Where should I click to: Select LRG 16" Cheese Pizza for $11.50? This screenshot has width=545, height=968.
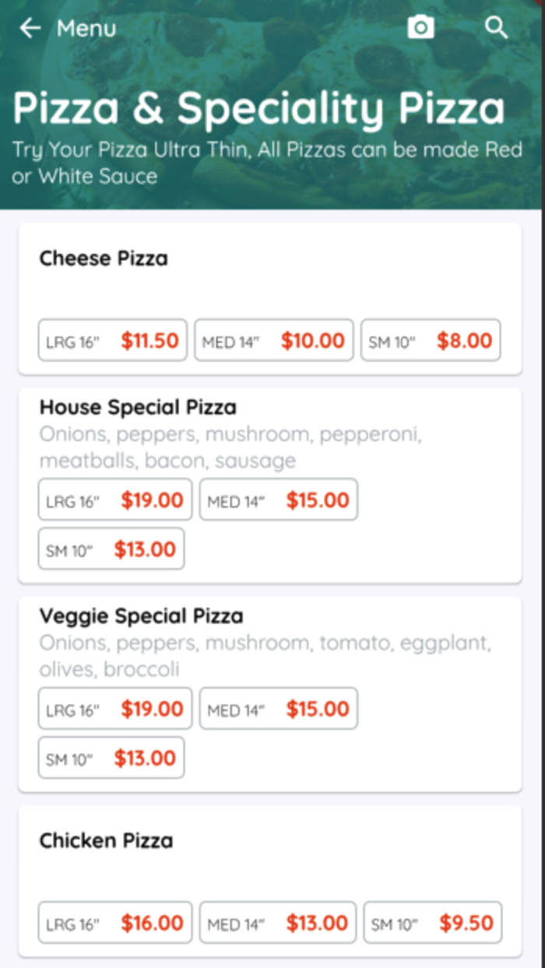(112, 340)
